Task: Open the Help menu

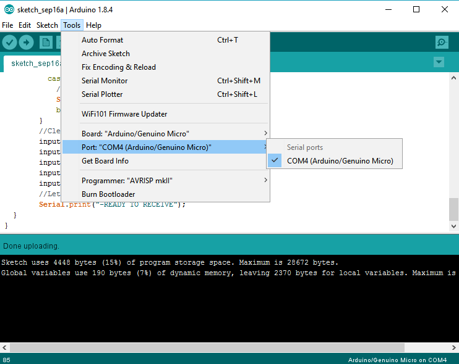Action: click(x=93, y=25)
